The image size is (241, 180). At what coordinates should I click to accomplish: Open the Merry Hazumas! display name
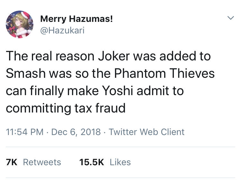pos(76,19)
